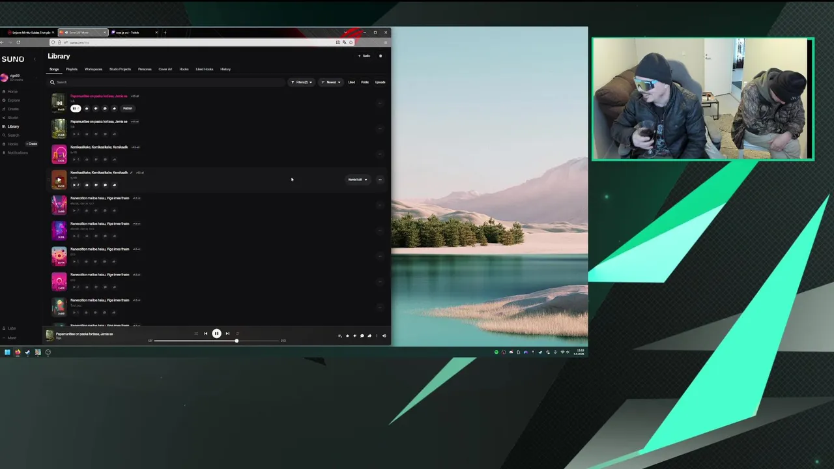Open the vige69 profile menu
Image resolution: width=834 pixels, height=469 pixels.
point(18,78)
